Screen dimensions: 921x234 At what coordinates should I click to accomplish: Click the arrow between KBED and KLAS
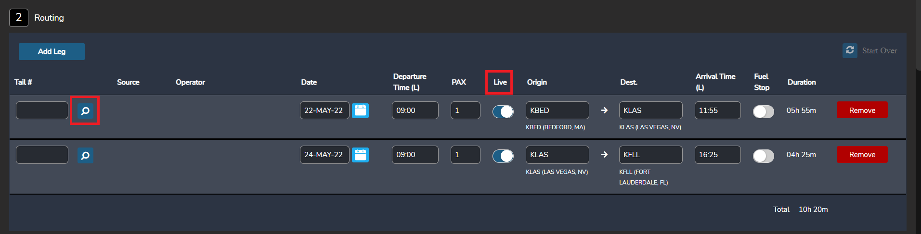(x=604, y=111)
